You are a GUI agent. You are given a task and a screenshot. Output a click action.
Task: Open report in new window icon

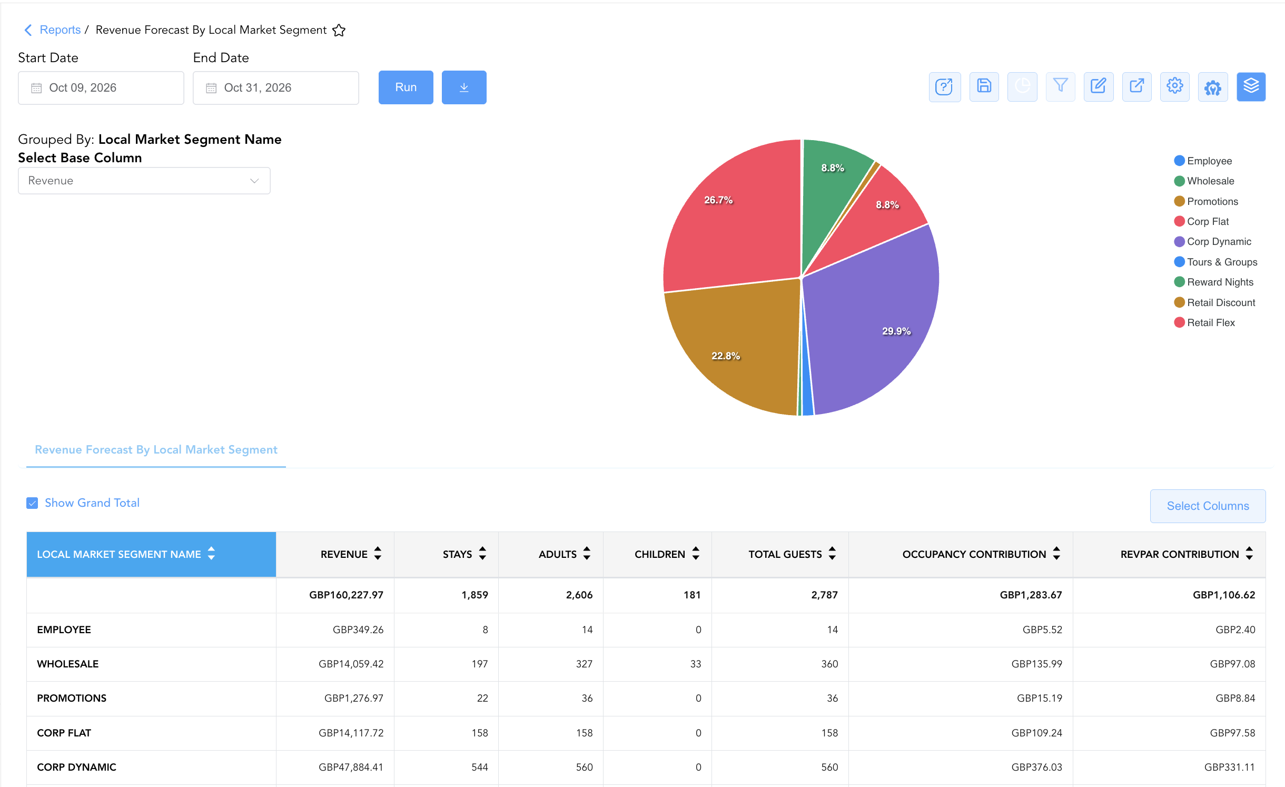pyautogui.click(x=1136, y=87)
